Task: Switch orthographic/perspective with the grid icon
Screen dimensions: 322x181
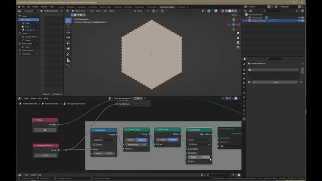Action: pyautogui.click(x=238, y=47)
